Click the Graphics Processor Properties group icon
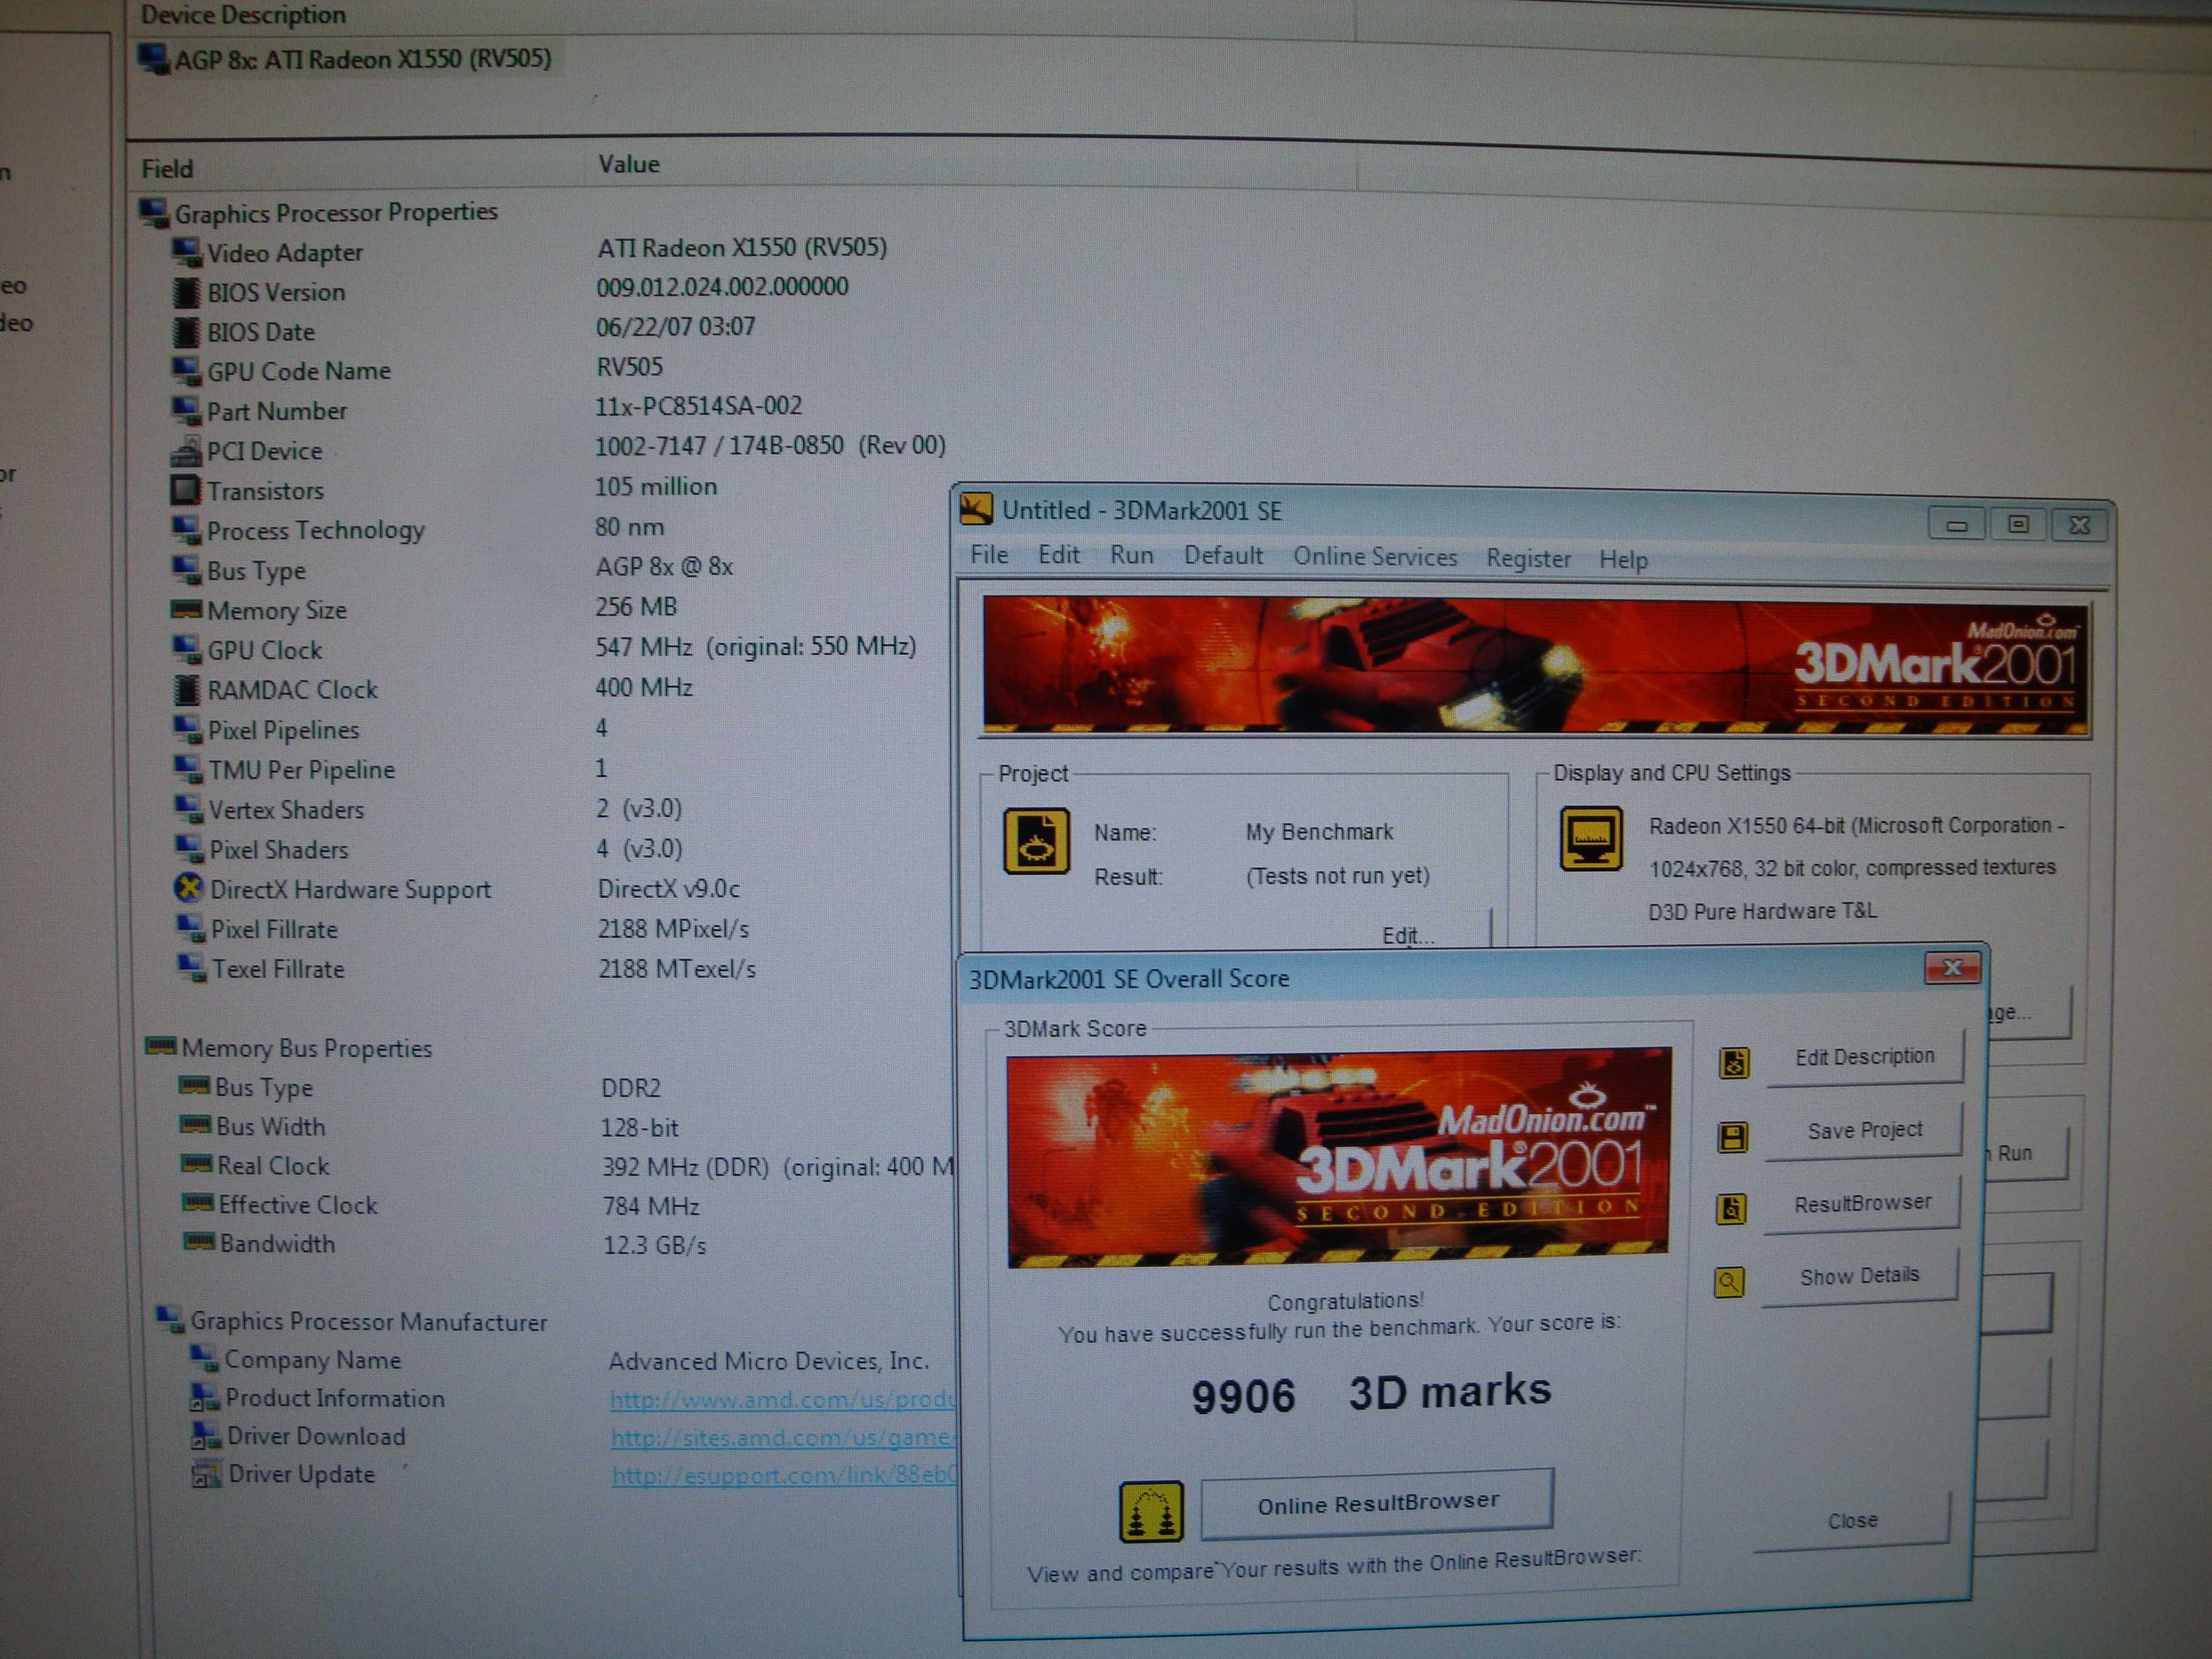Viewport: 2212px width, 1659px height. point(154,212)
